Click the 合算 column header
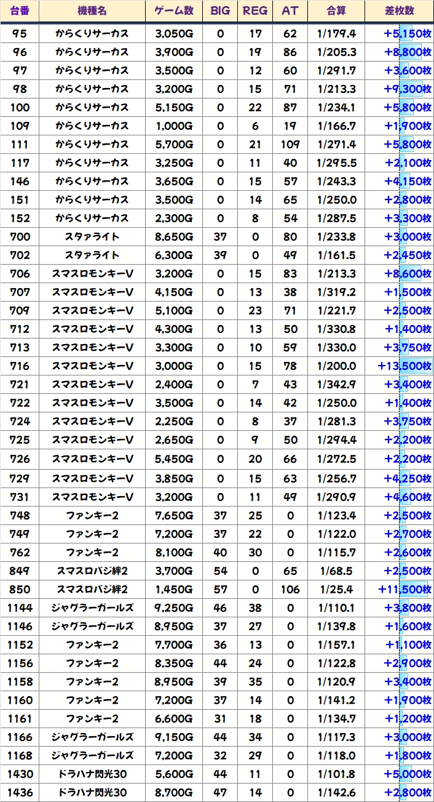The height and width of the screenshot is (802, 434). click(336, 11)
